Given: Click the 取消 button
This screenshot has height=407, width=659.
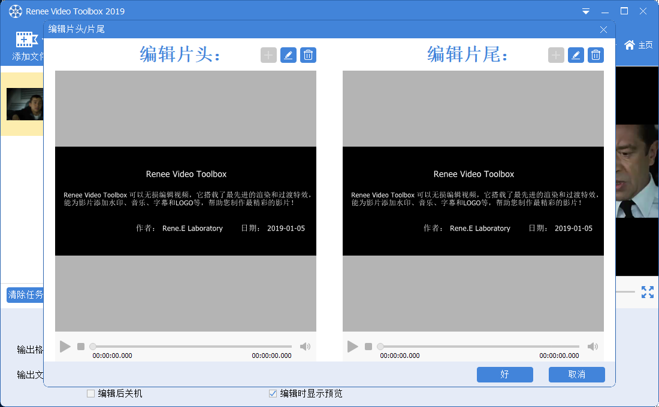Looking at the screenshot, I should pyautogui.click(x=576, y=374).
